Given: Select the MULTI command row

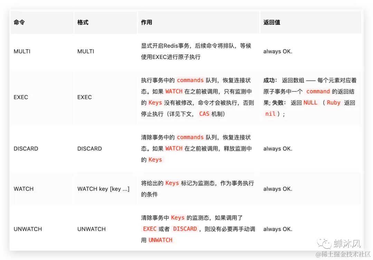Looking at the screenshot, I should [21, 51].
